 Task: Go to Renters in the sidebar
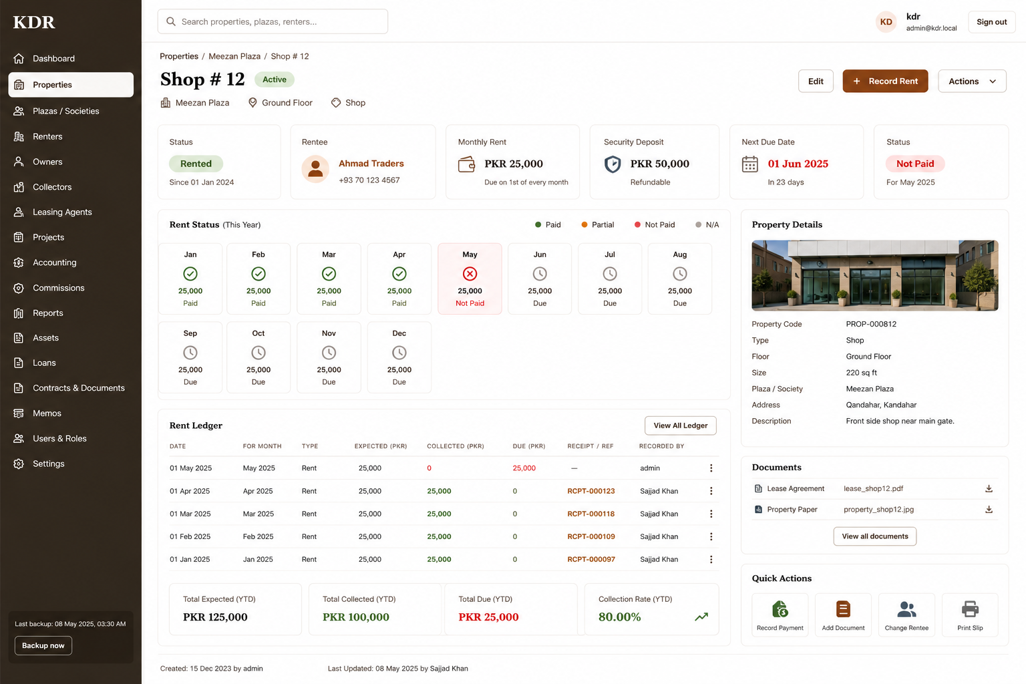click(71, 136)
